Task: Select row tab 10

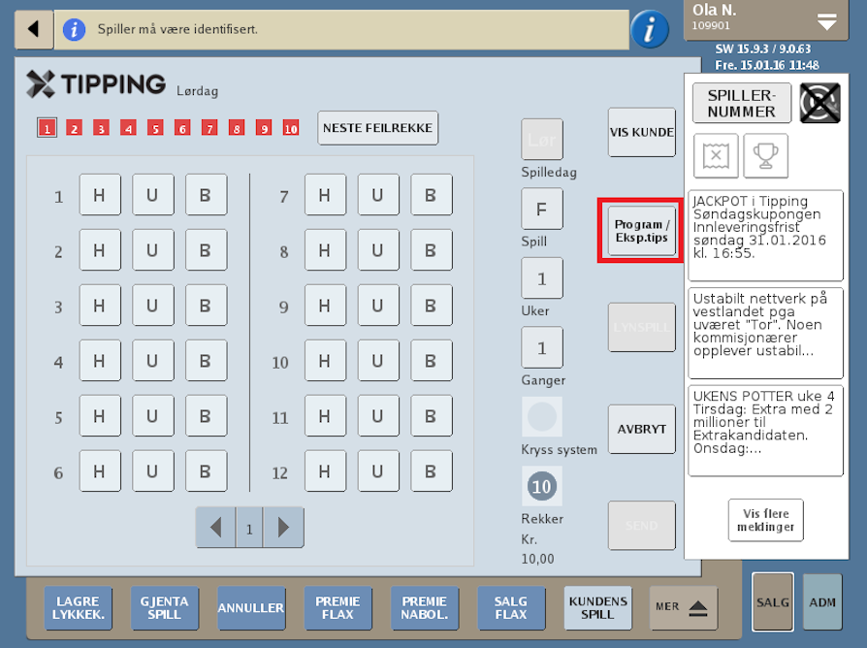Action: [291, 128]
